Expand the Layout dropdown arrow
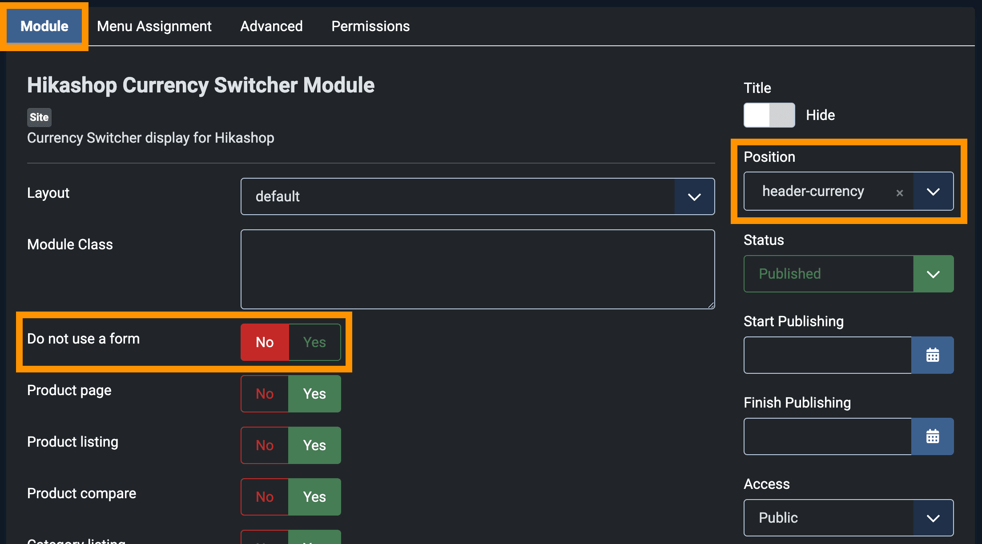 pyautogui.click(x=694, y=196)
